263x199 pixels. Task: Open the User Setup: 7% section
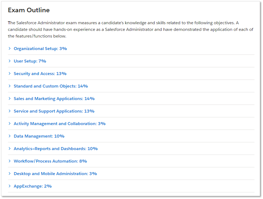[x=30, y=61]
